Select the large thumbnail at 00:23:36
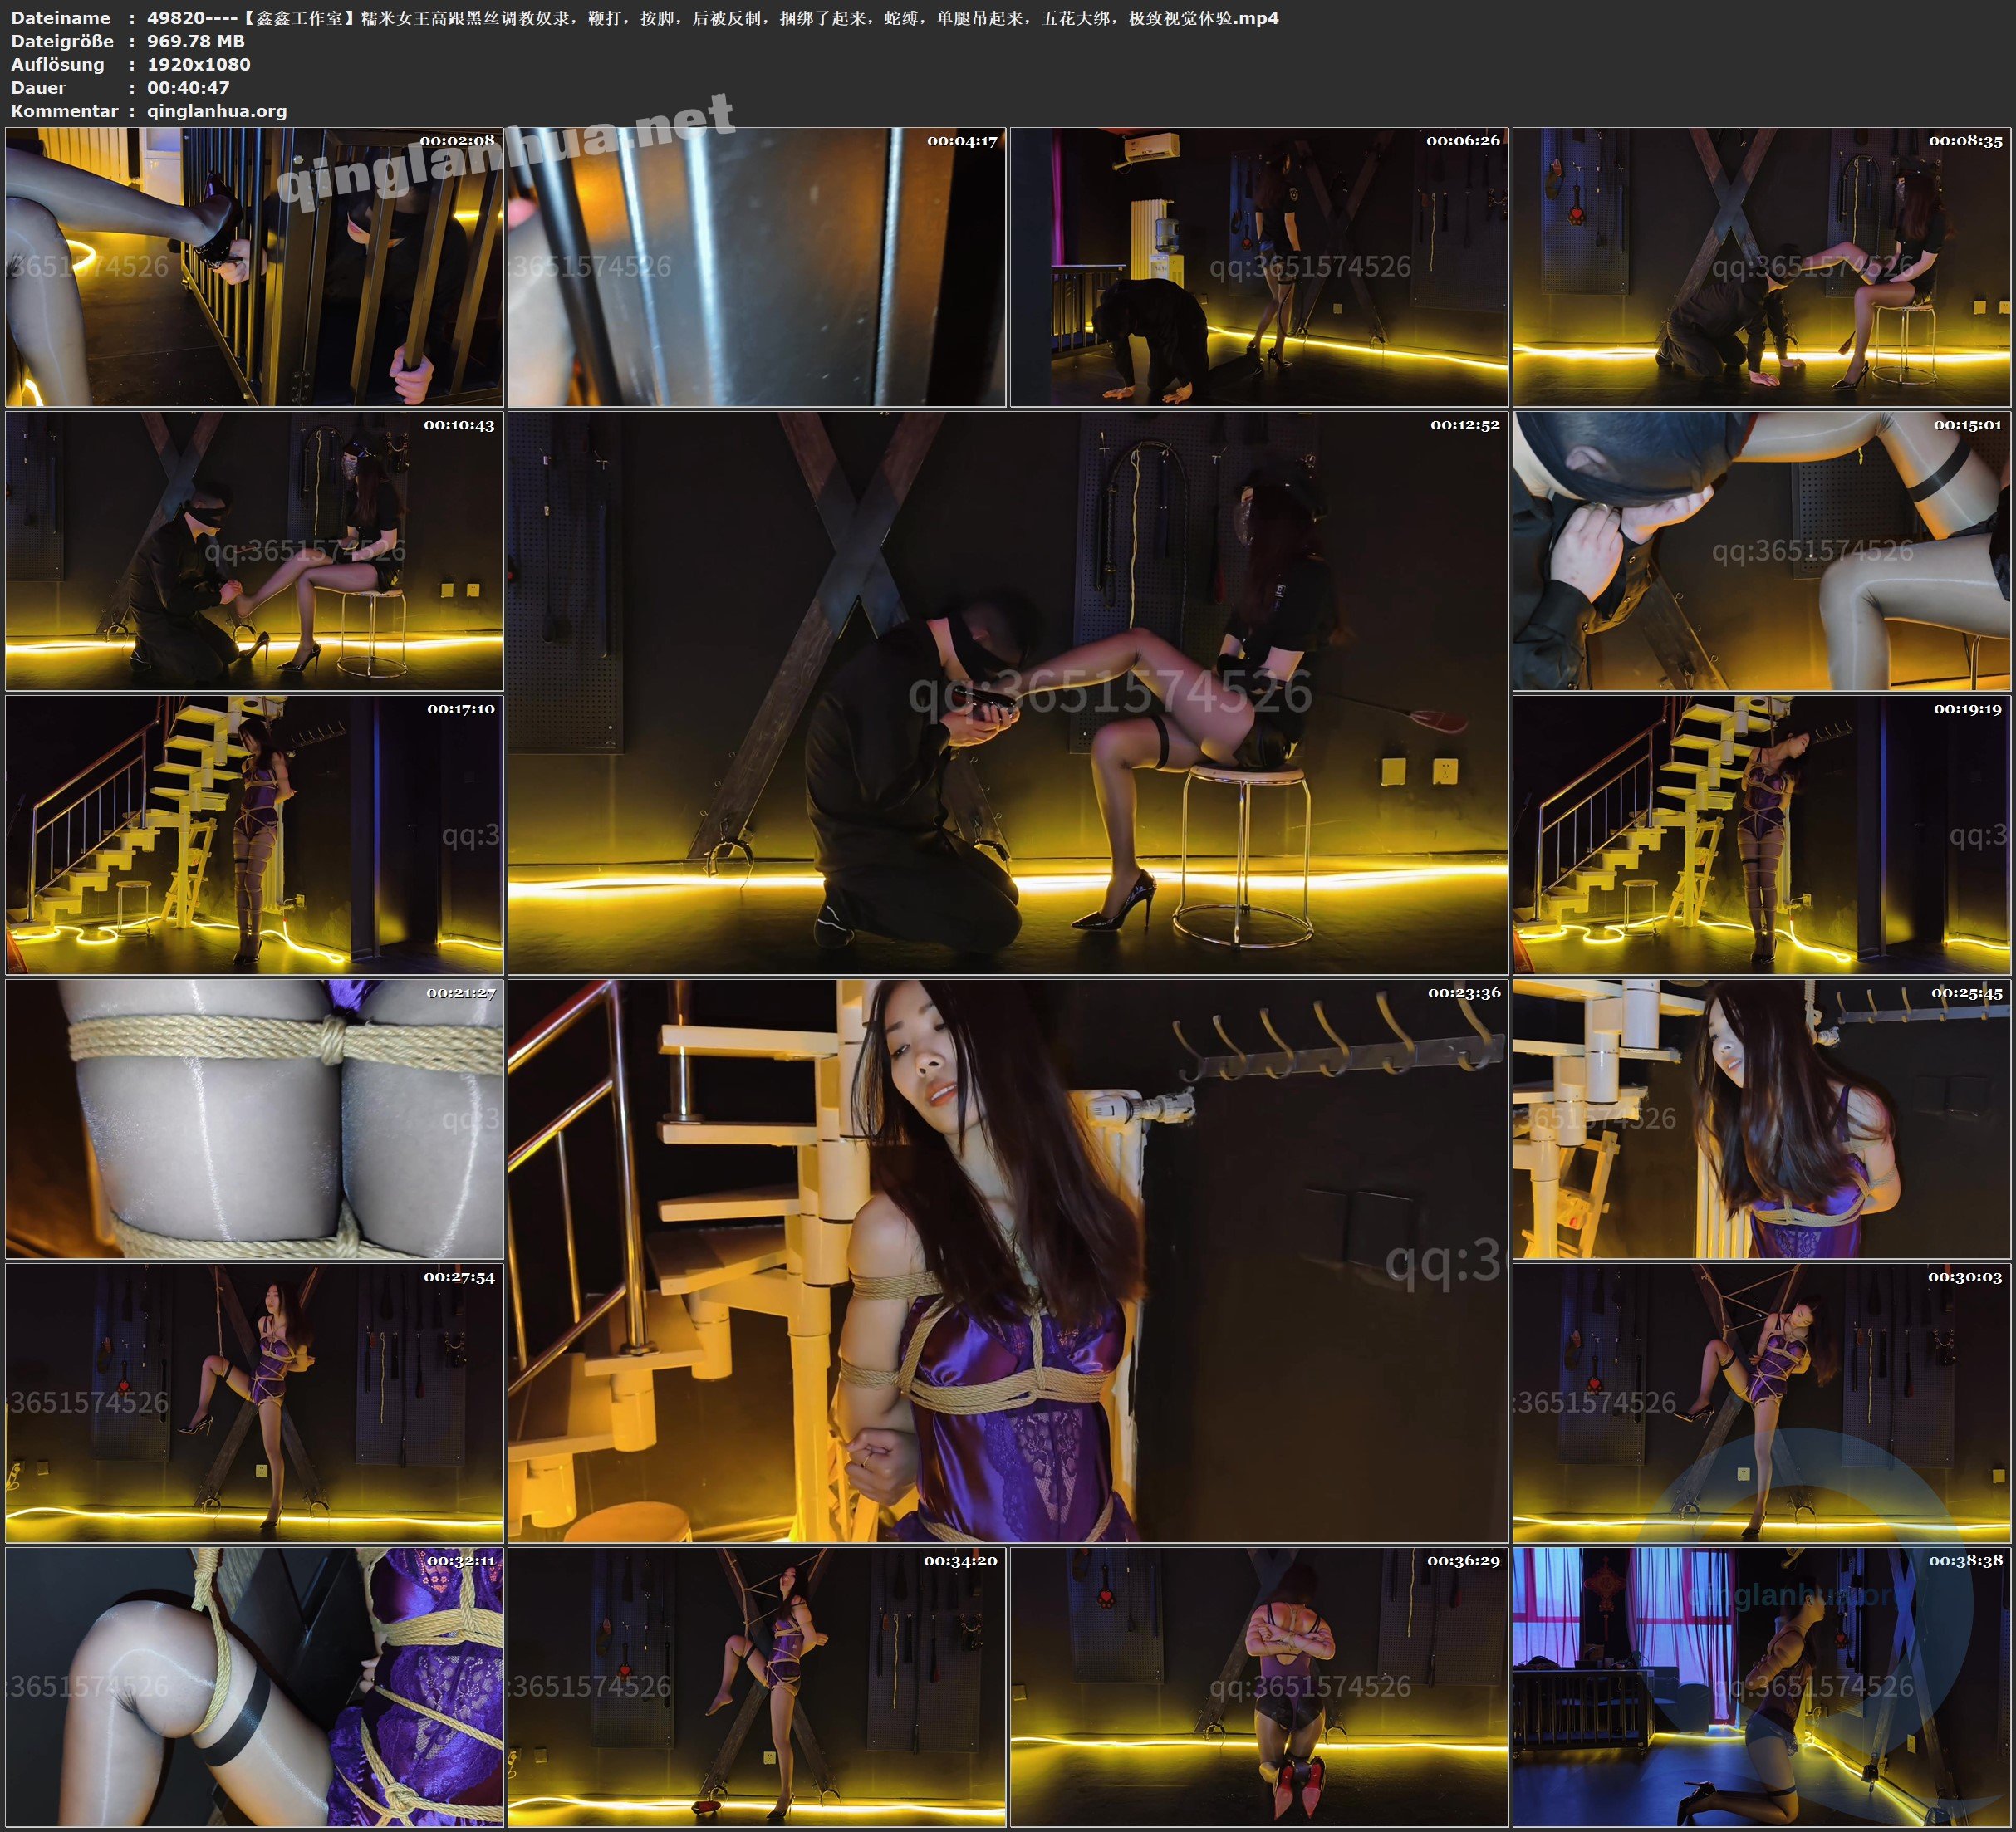 pos(1007,1260)
